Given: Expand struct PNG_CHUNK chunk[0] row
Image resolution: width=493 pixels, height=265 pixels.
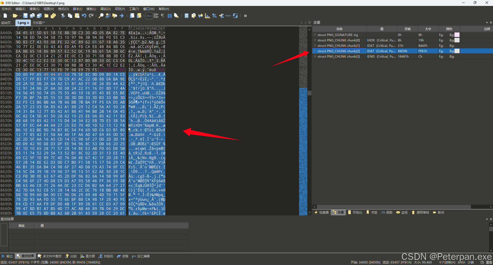Looking at the screenshot, I should coord(315,40).
